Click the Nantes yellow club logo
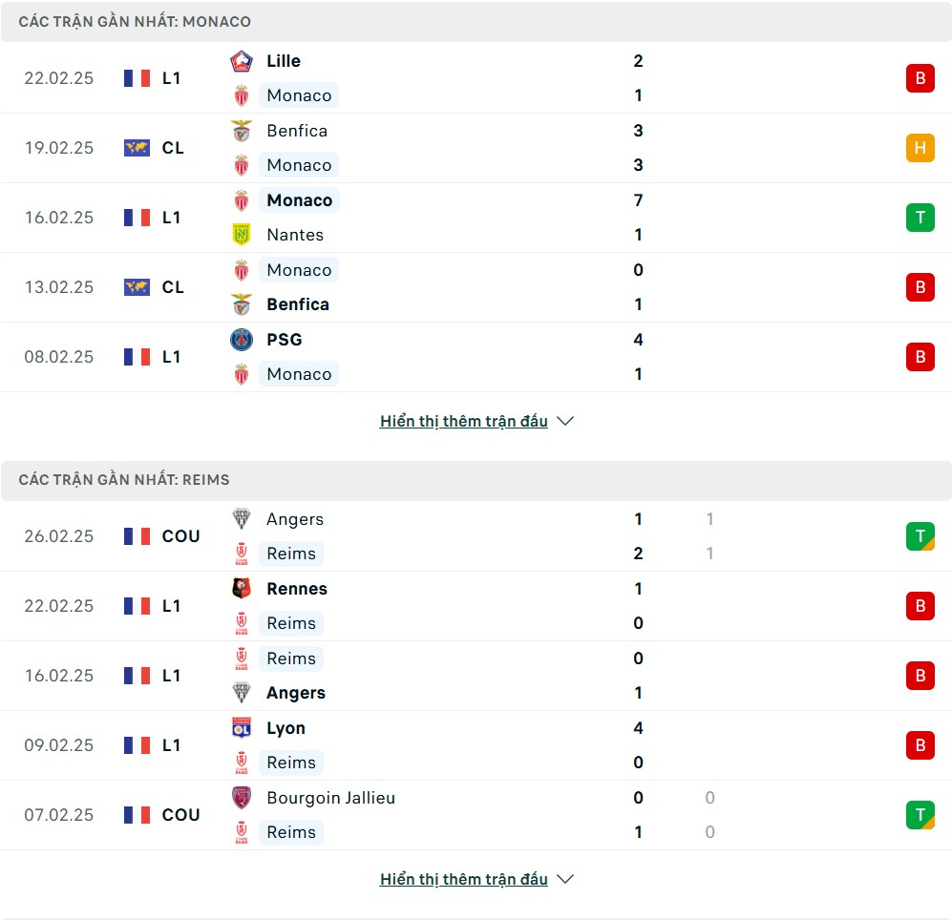The image size is (952, 920). tap(242, 235)
